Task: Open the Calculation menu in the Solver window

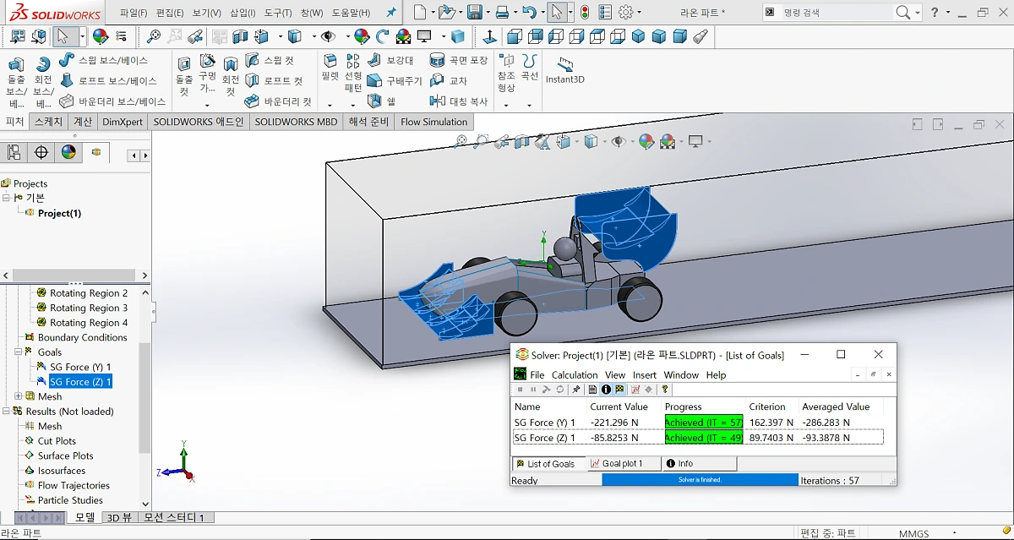Action: [x=575, y=374]
